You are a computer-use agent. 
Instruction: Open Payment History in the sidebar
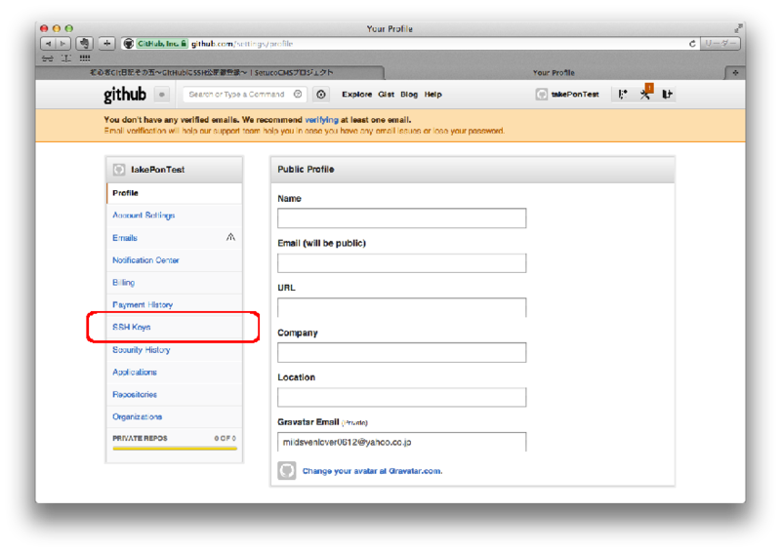tap(175, 304)
